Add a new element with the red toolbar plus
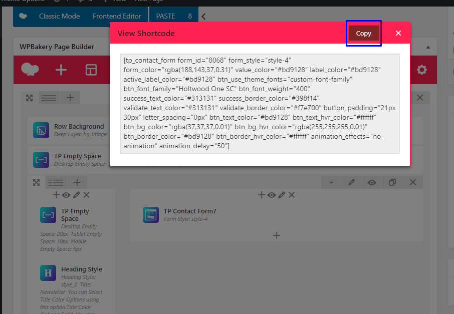The width and height of the screenshot is (454, 314). click(61, 70)
